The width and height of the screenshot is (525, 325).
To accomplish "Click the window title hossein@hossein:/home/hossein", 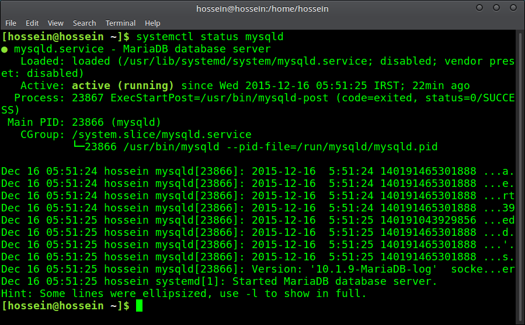I will pyautogui.click(x=262, y=9).
